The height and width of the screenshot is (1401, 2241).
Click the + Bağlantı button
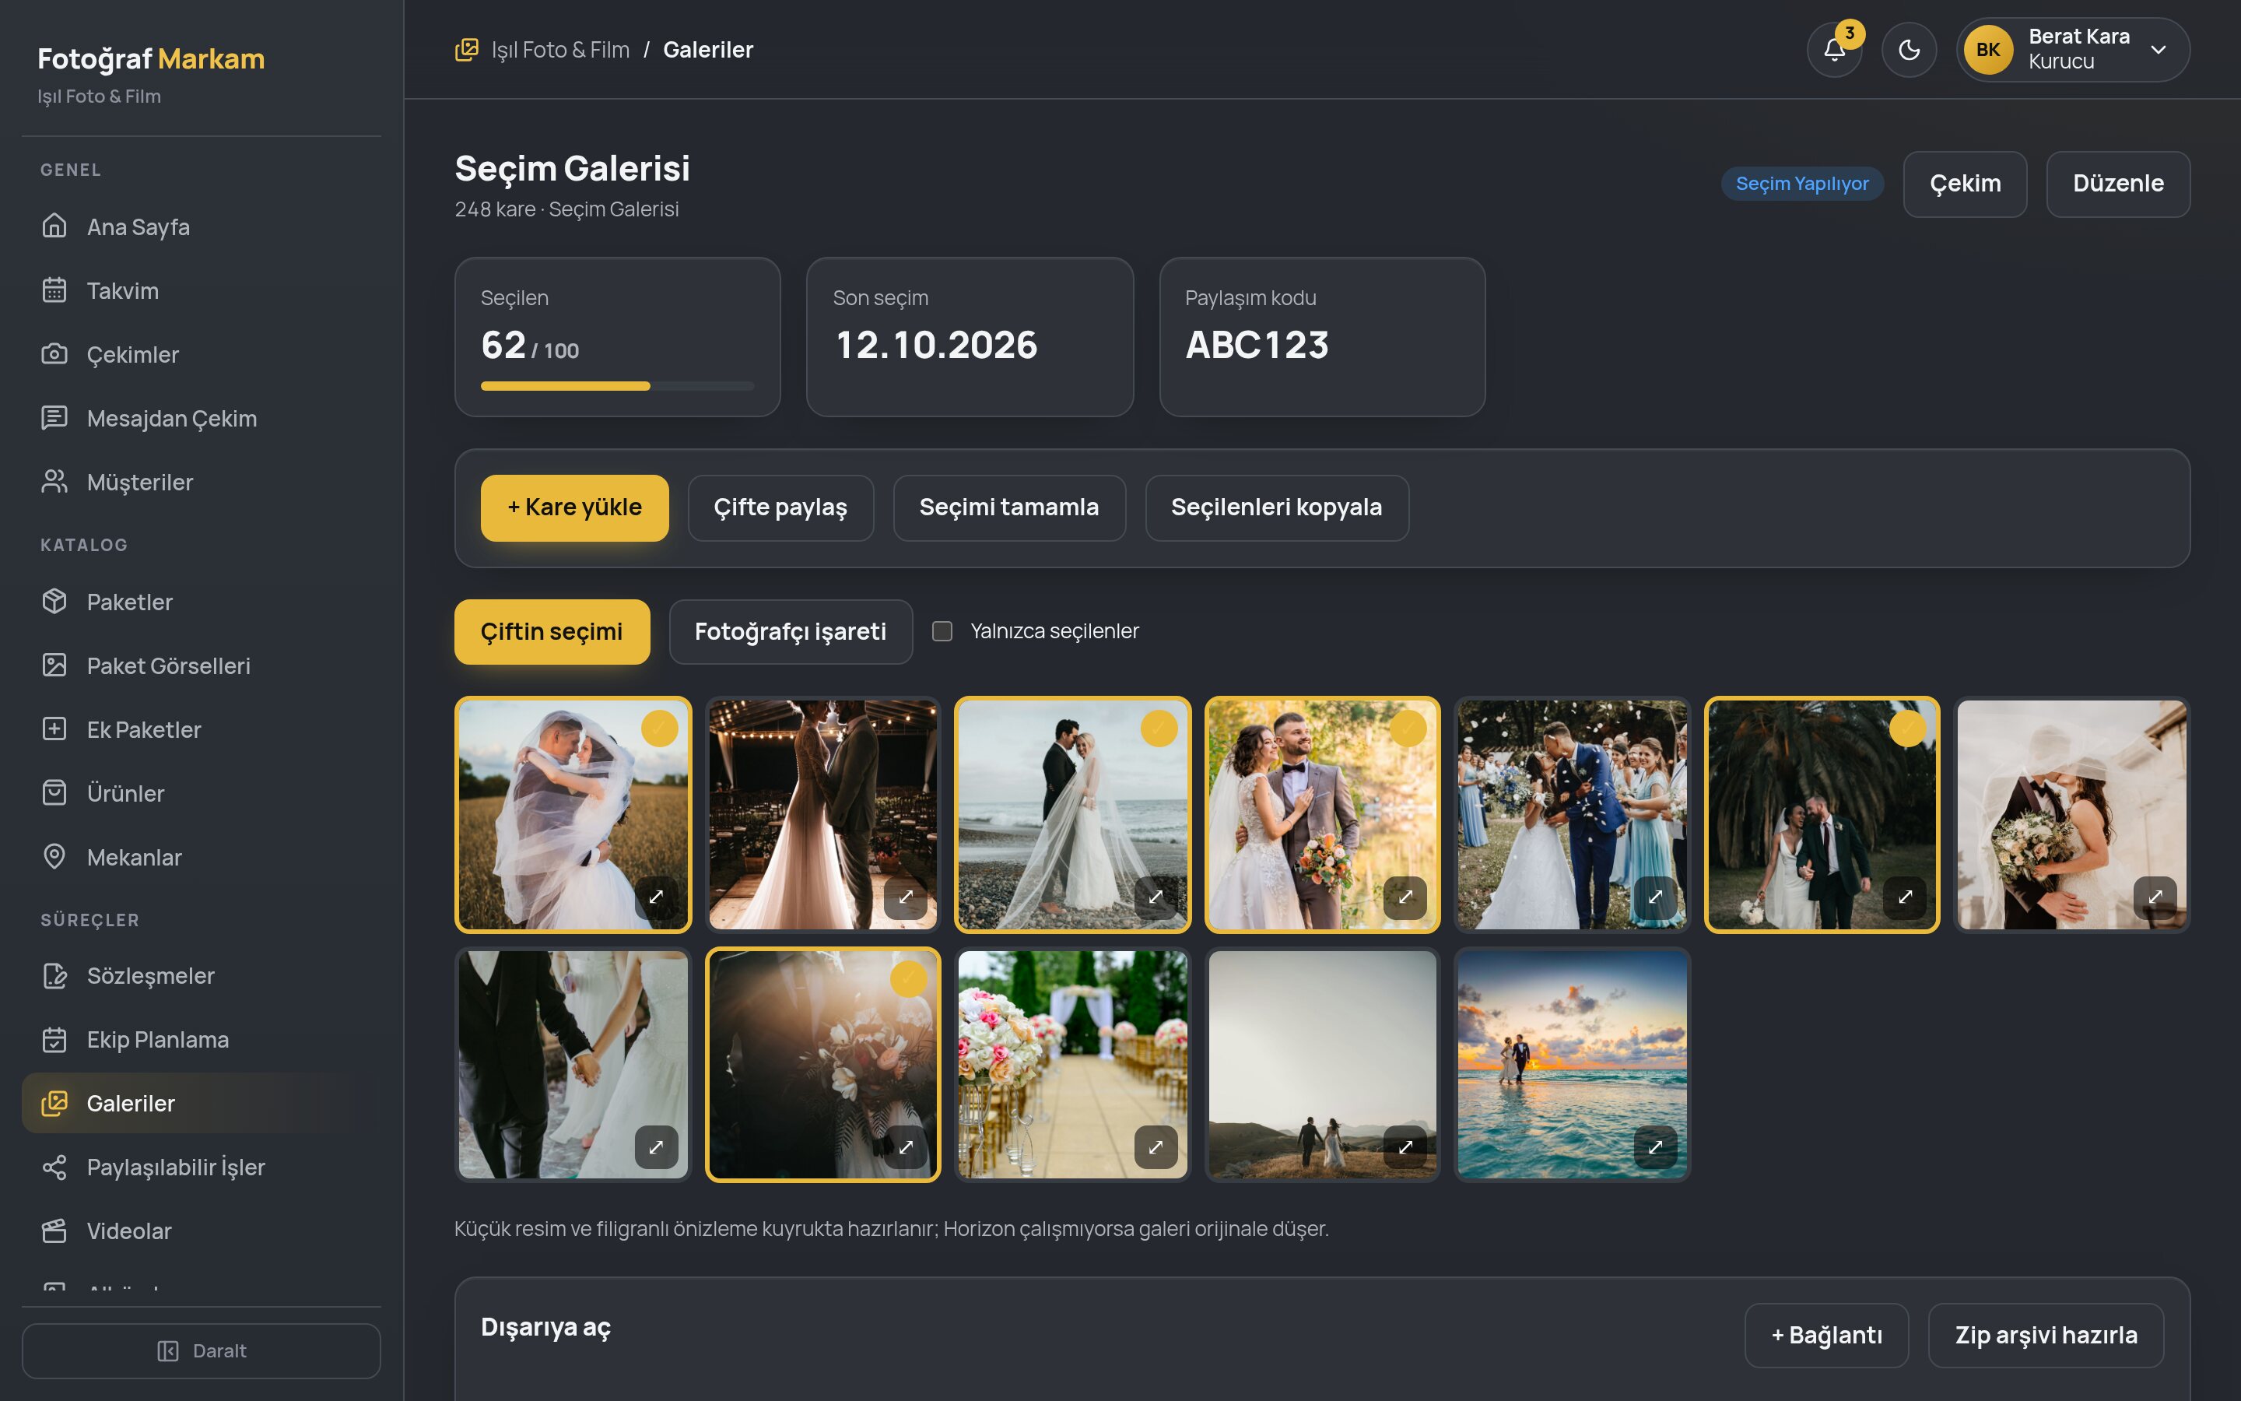(x=1827, y=1336)
